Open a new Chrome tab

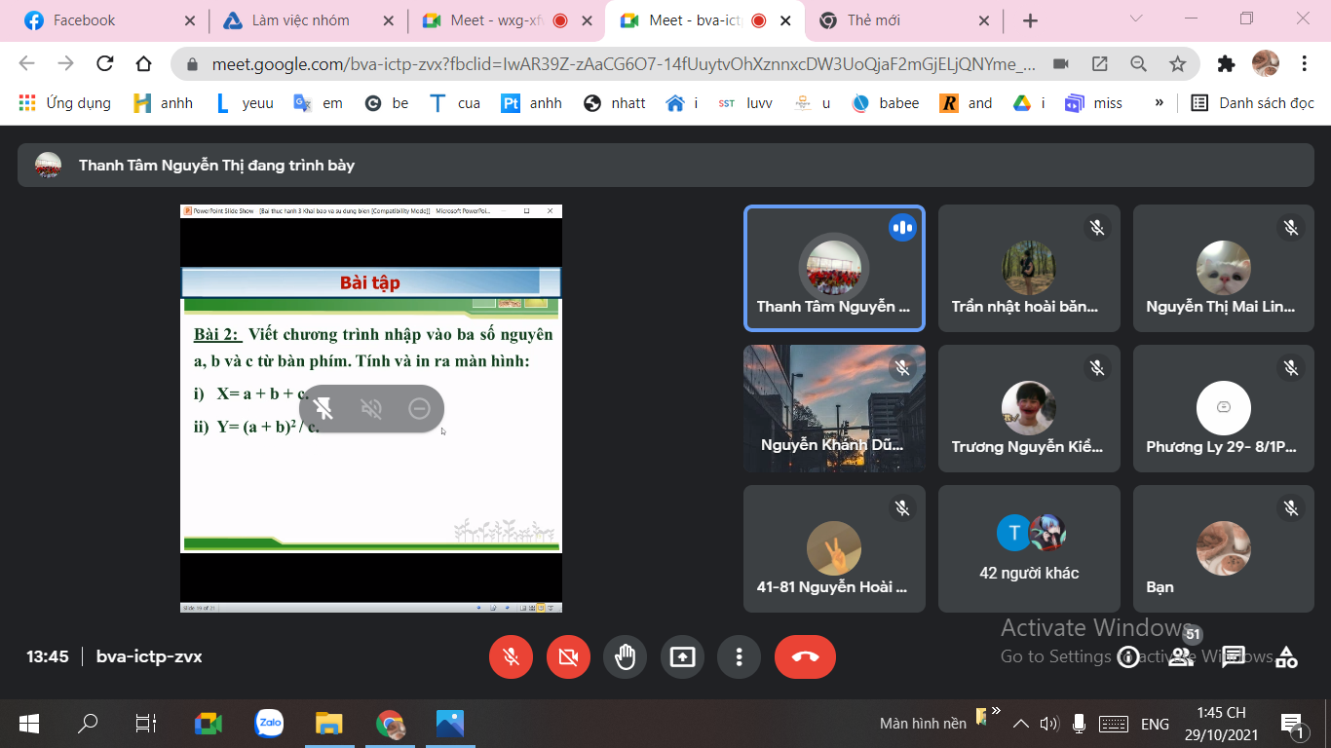tap(1030, 20)
